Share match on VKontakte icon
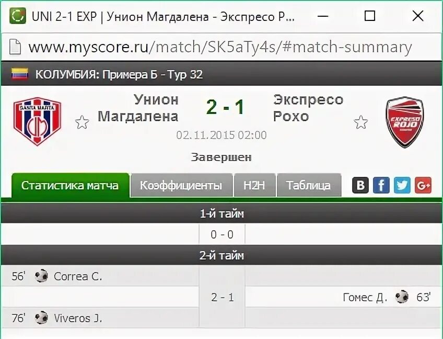The height and width of the screenshot is (339, 443). [x=360, y=185]
